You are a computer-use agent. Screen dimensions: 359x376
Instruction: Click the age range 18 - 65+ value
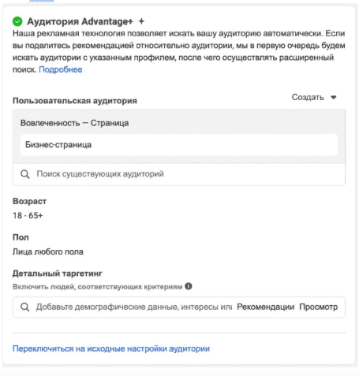[28, 215]
